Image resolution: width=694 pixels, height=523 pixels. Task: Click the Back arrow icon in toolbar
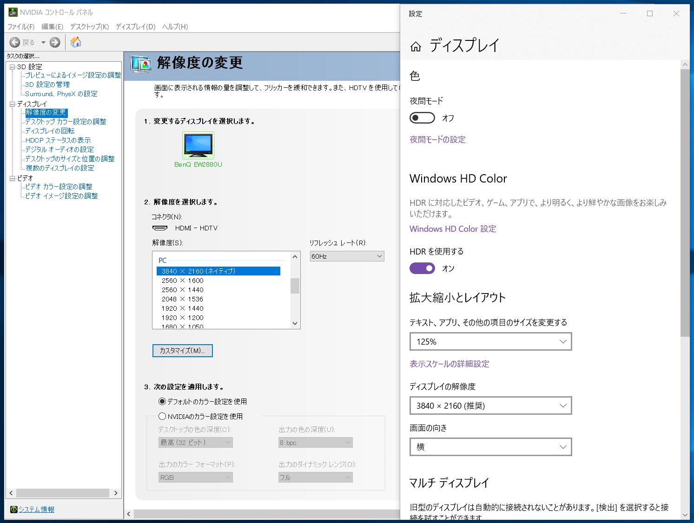15,42
